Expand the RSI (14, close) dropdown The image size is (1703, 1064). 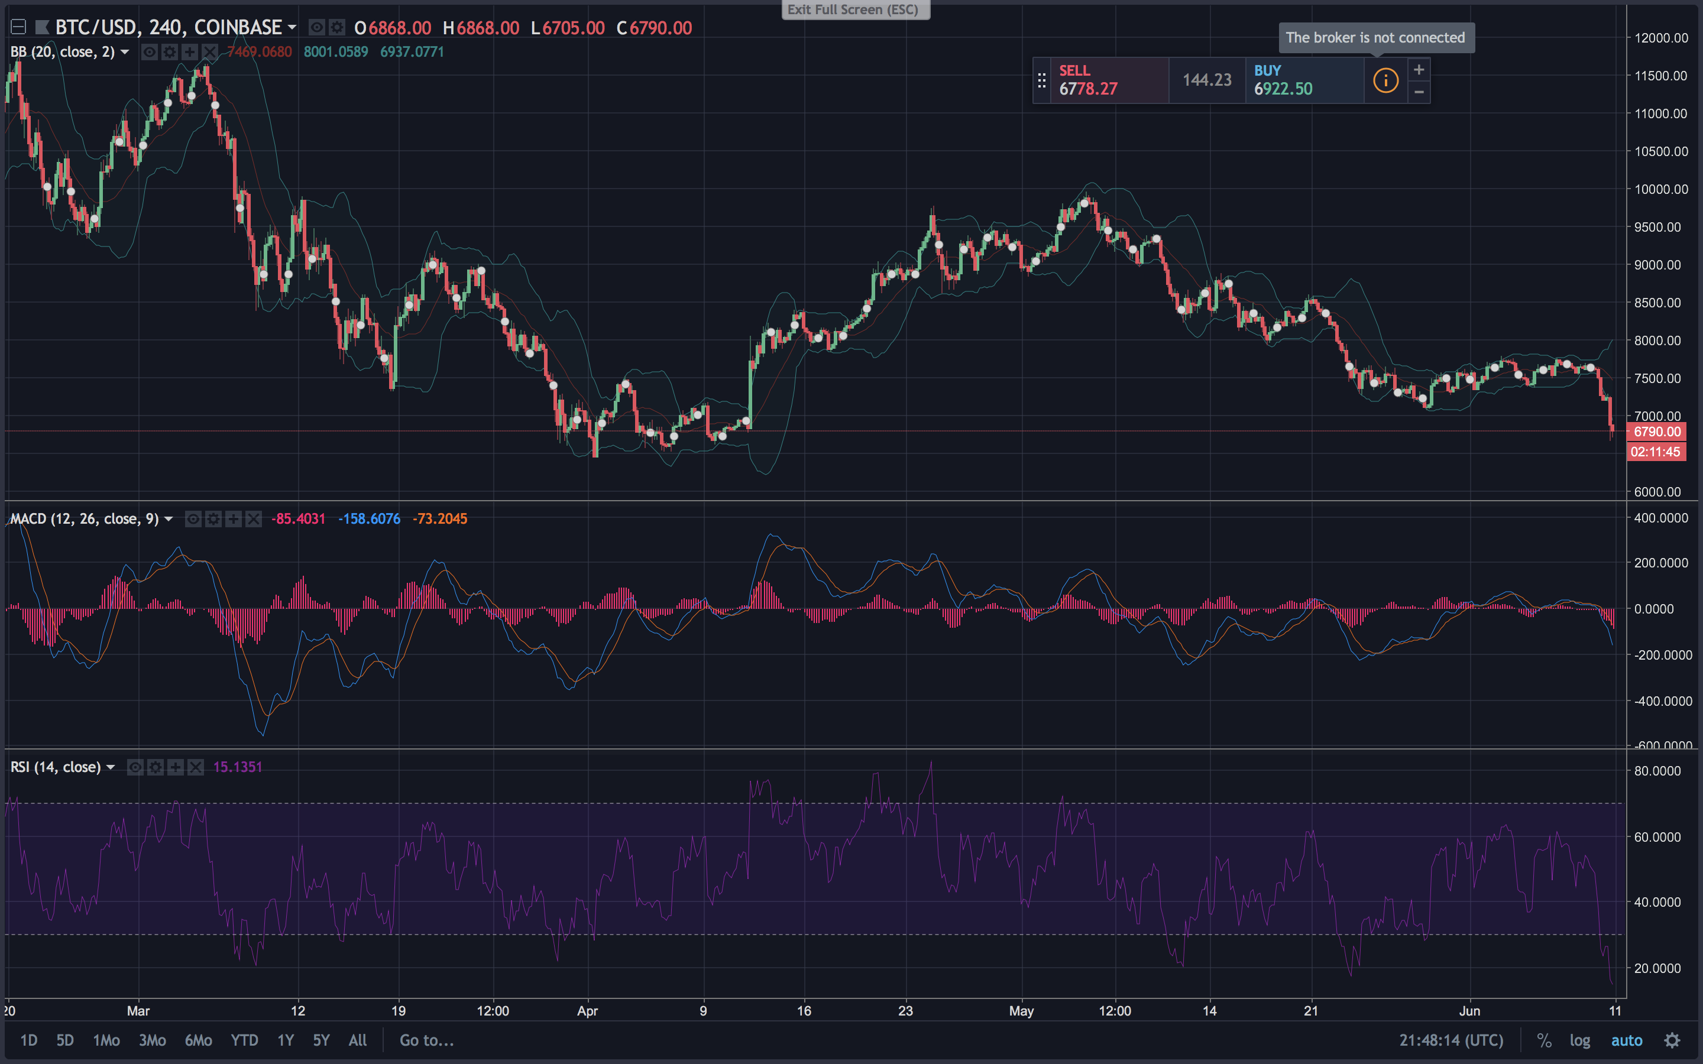click(x=111, y=767)
